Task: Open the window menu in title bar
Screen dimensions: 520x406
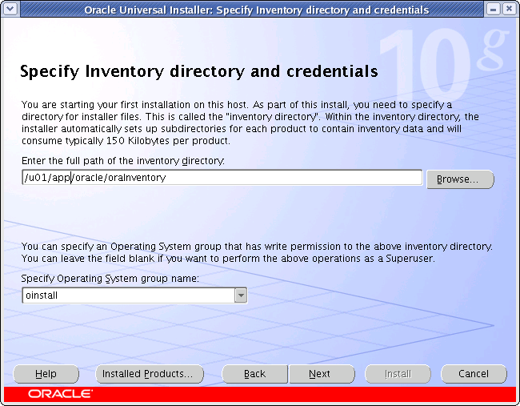Action: (x=10, y=9)
